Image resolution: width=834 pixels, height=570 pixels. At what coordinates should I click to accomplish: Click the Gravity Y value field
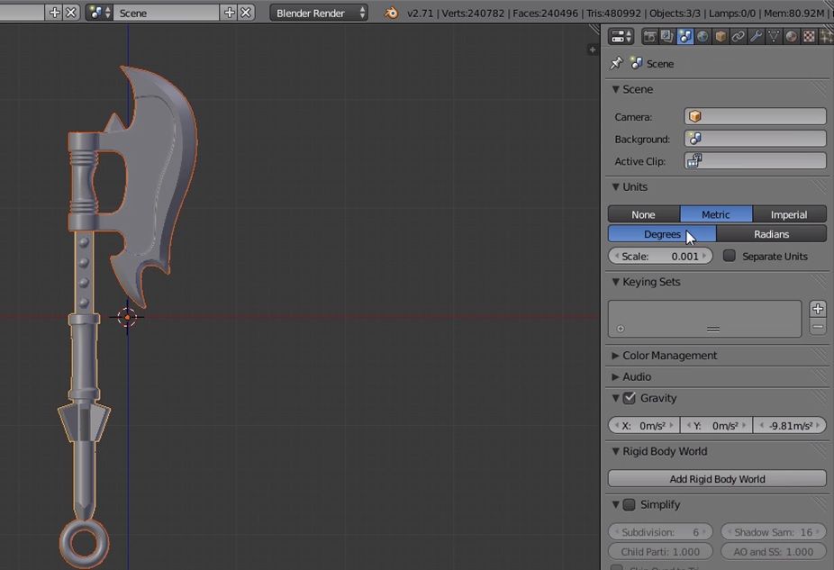(716, 425)
